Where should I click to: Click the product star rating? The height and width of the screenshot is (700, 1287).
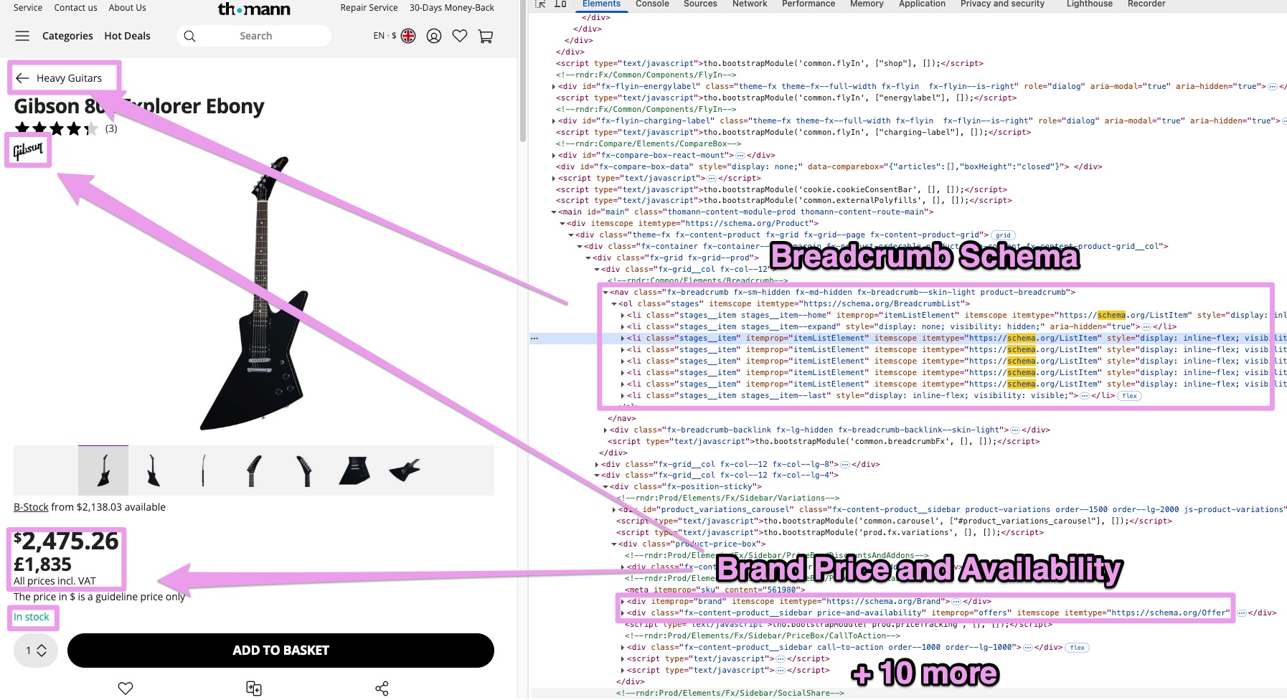(x=56, y=129)
